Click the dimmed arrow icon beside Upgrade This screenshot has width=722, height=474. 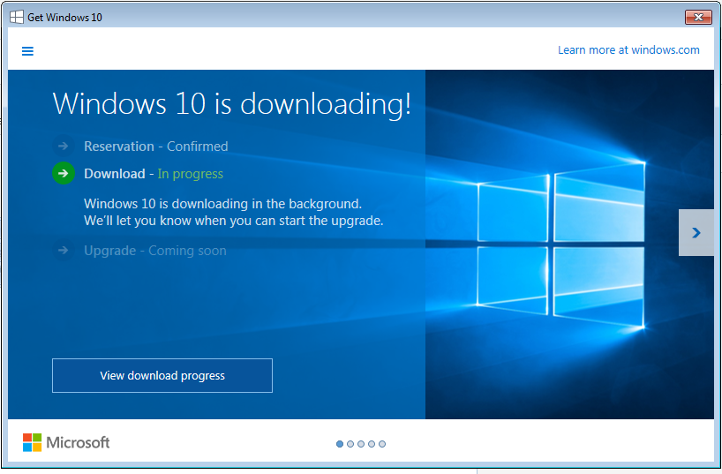click(x=63, y=251)
